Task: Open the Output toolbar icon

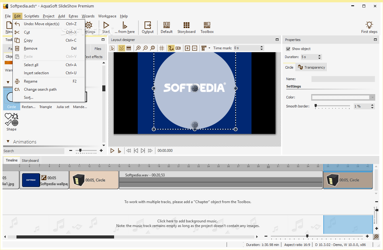Action: pyautogui.click(x=148, y=25)
